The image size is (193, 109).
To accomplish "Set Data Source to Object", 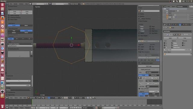I will (x=26, y=25).
